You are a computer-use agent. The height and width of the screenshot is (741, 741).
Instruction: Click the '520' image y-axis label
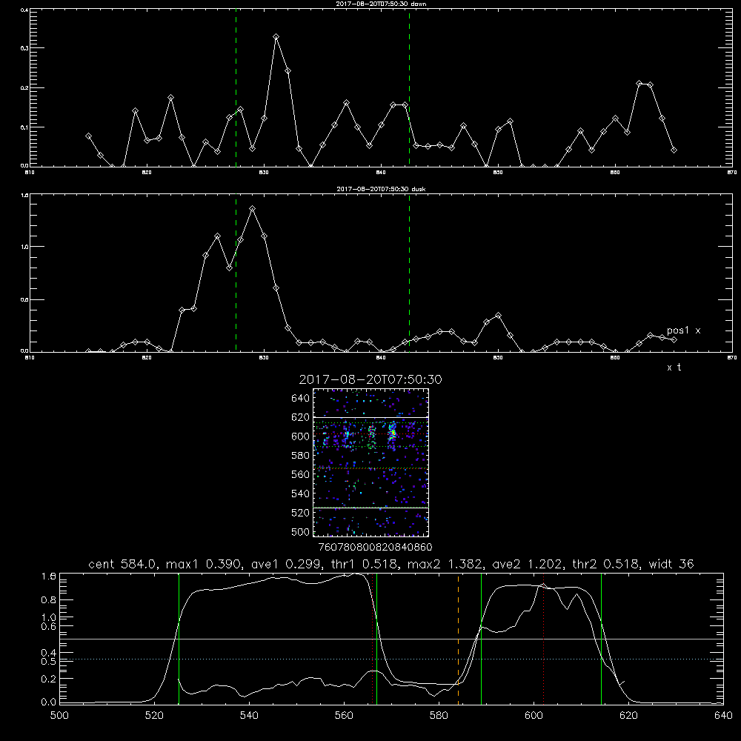[x=301, y=513]
